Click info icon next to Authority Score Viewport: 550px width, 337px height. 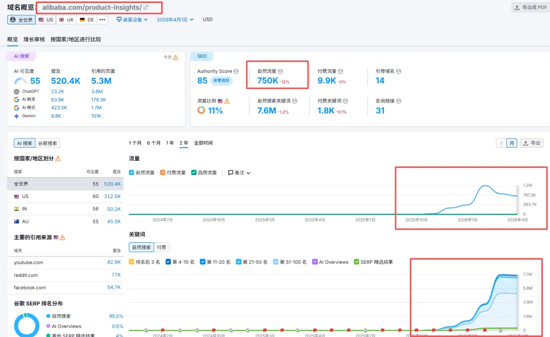236,71
